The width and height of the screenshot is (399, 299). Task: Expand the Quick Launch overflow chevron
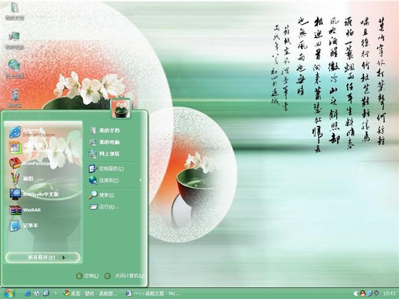(56, 293)
